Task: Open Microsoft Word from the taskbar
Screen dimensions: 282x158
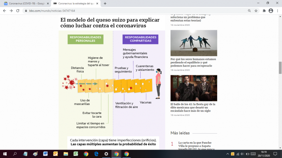Action: pyautogui.click(x=45, y=154)
